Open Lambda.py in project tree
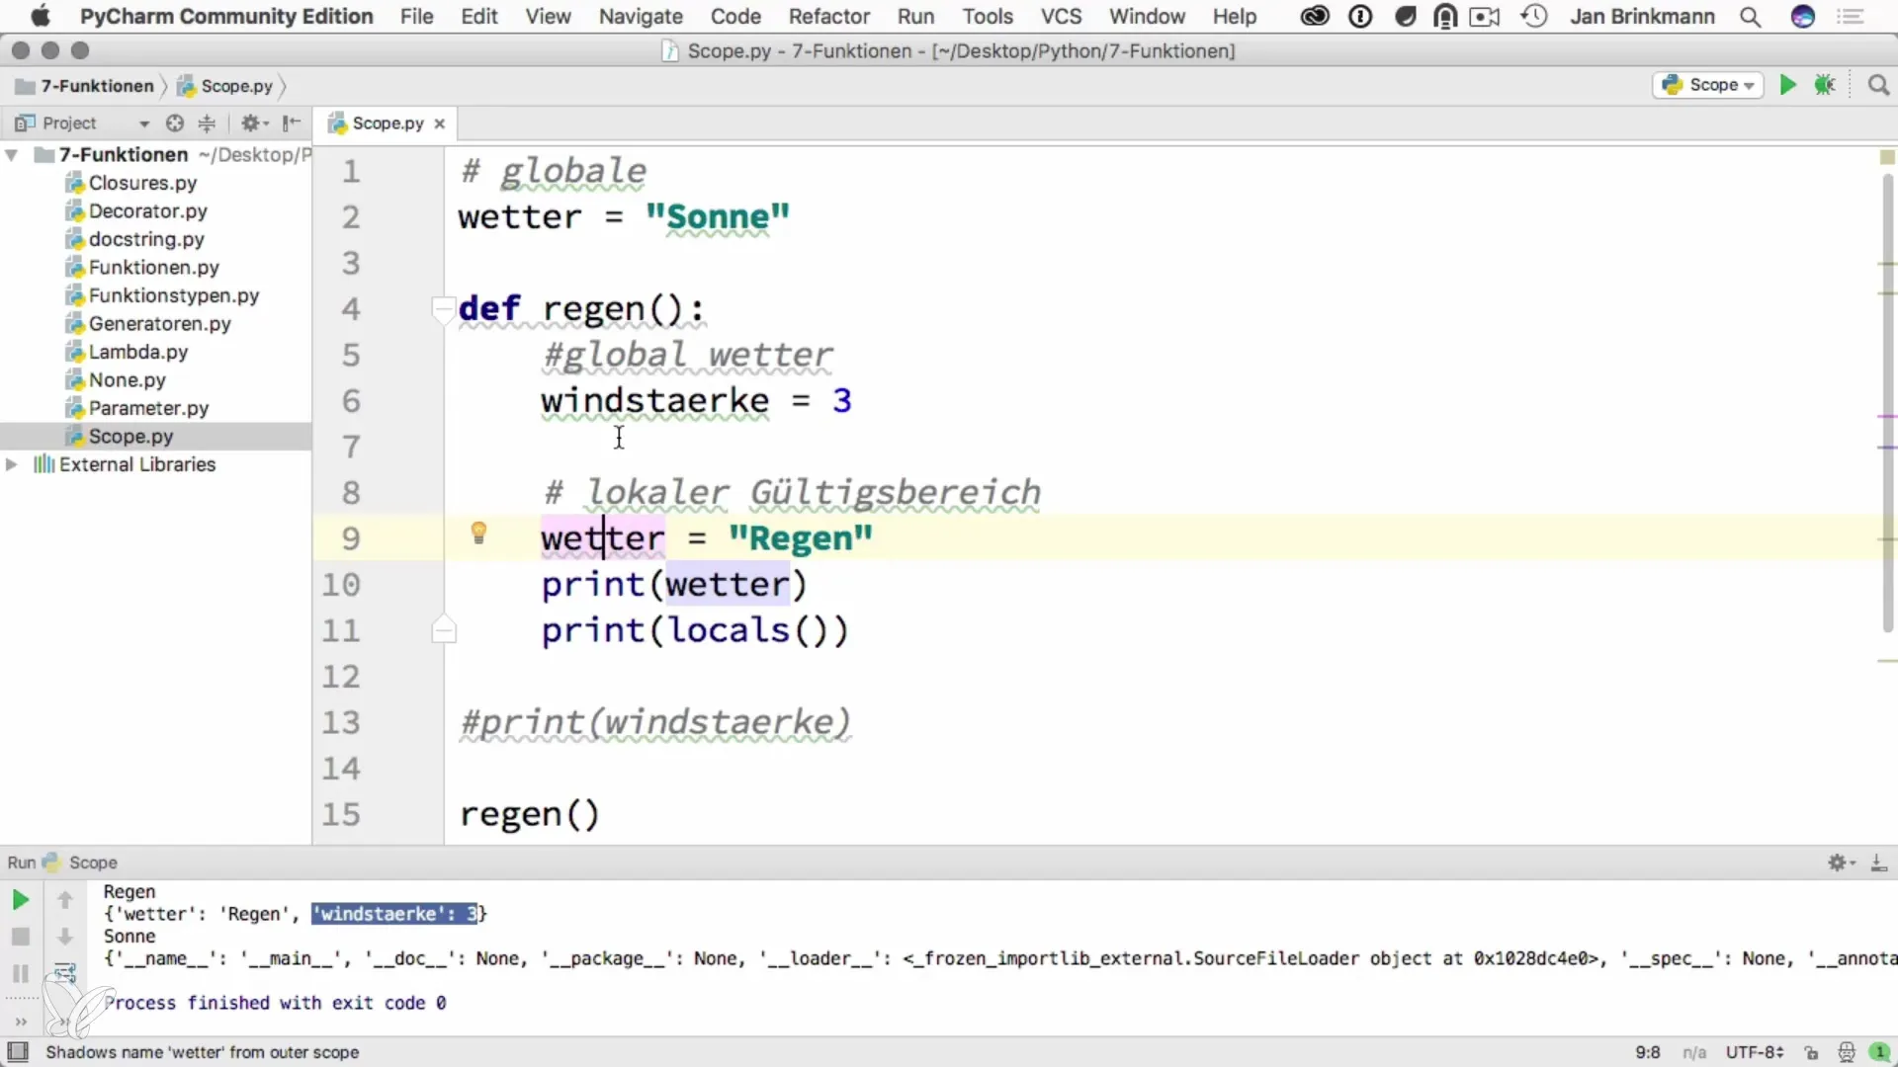 [x=137, y=352]
